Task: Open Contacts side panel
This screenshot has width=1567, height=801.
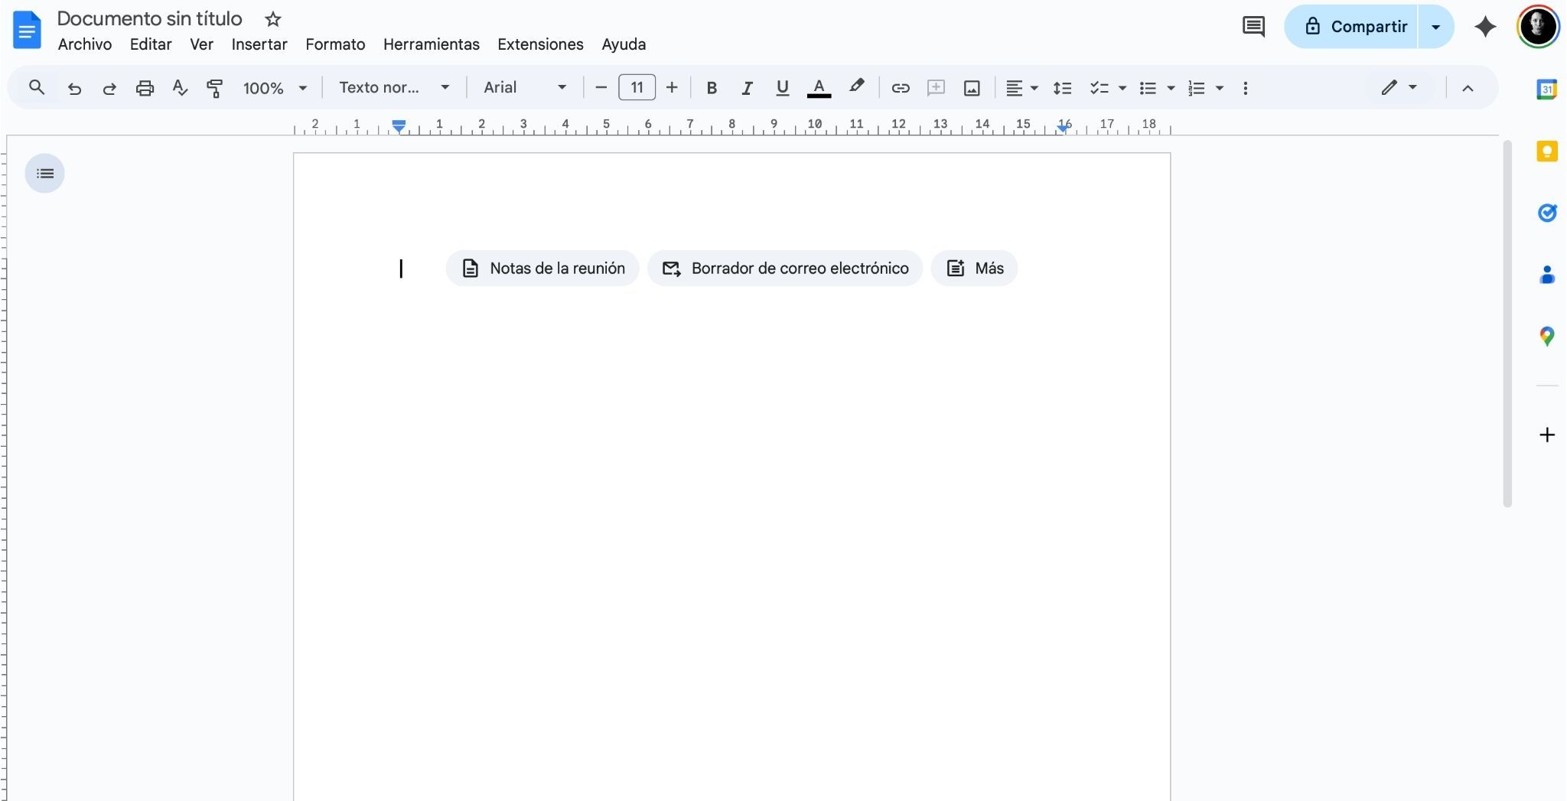Action: click(1547, 275)
